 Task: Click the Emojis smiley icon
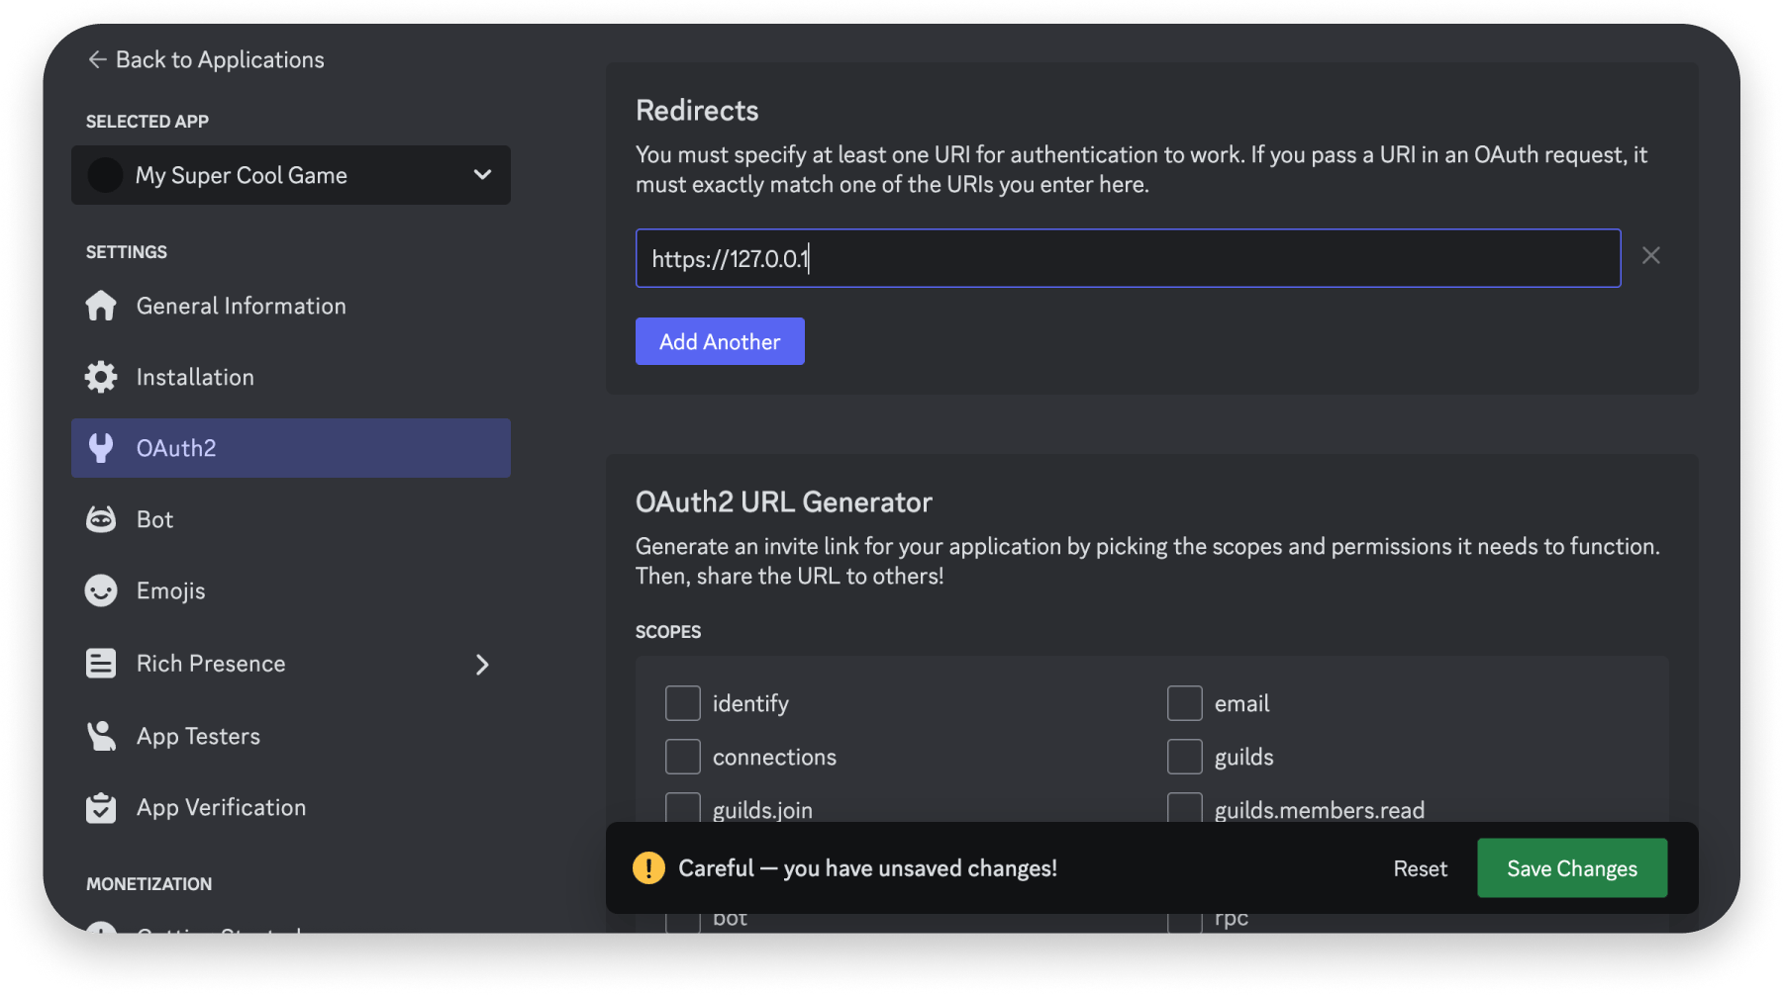[x=101, y=590]
